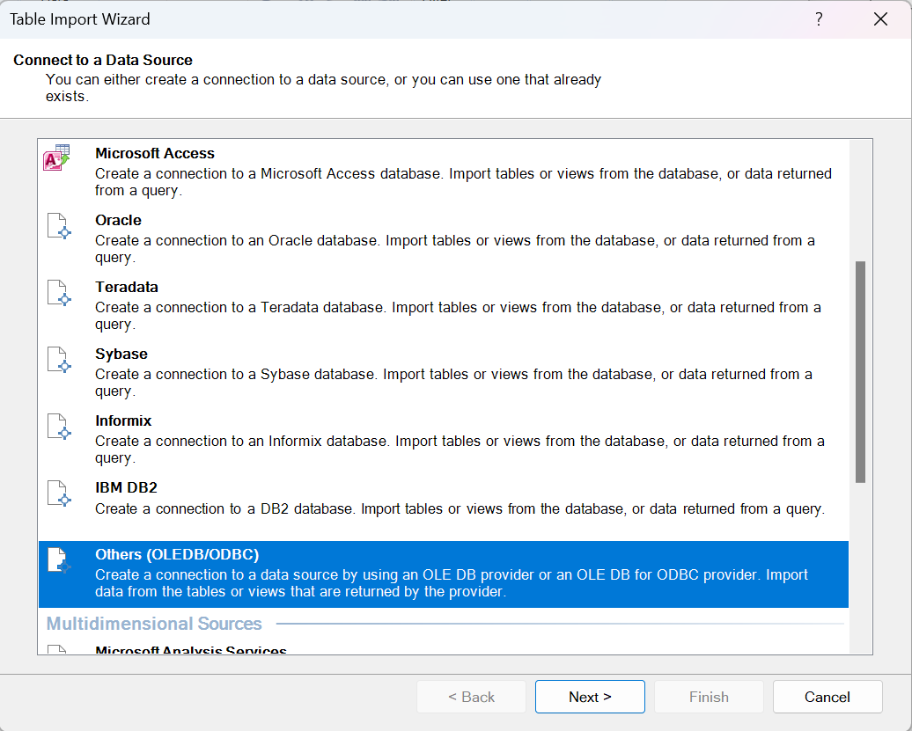Open help with the question mark
This screenshot has height=731, width=912.
[819, 19]
